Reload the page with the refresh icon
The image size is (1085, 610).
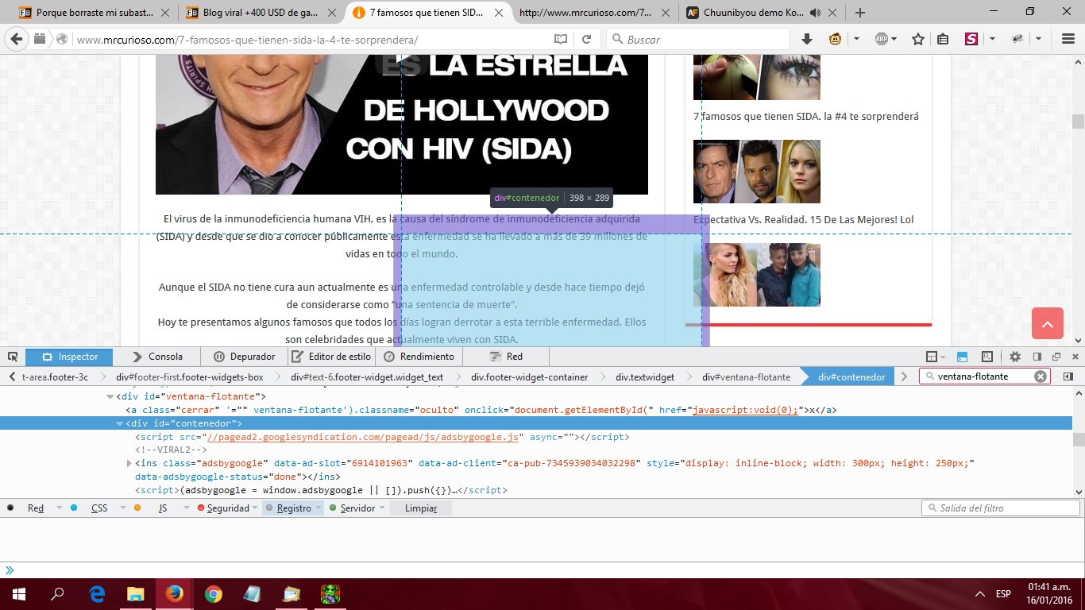[x=586, y=39]
